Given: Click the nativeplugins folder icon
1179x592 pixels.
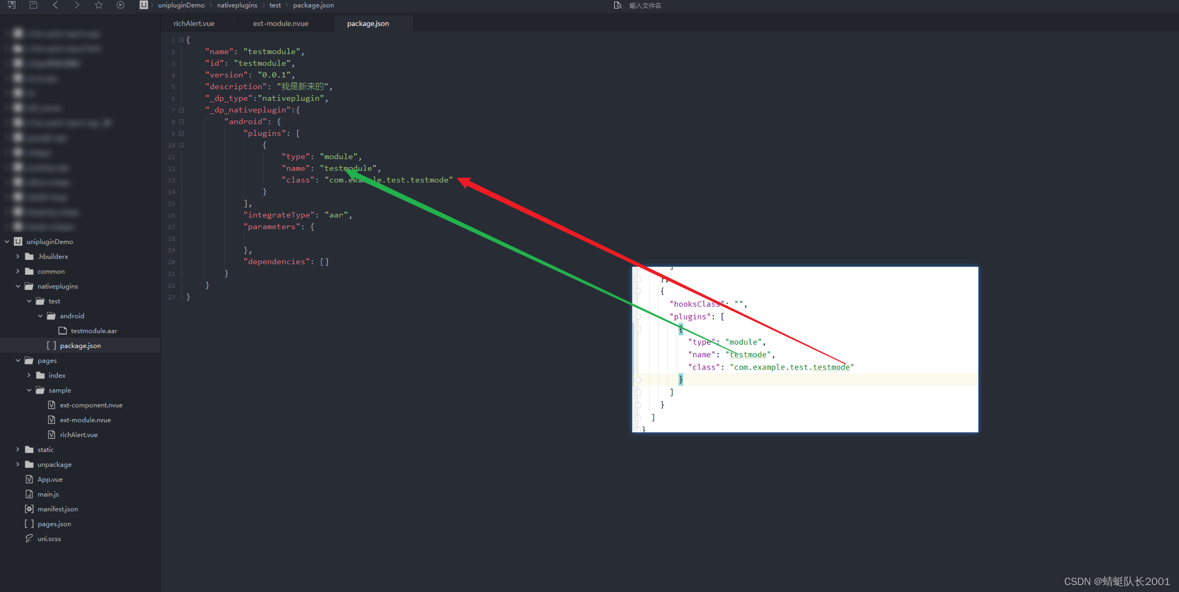Looking at the screenshot, I should pyautogui.click(x=29, y=286).
